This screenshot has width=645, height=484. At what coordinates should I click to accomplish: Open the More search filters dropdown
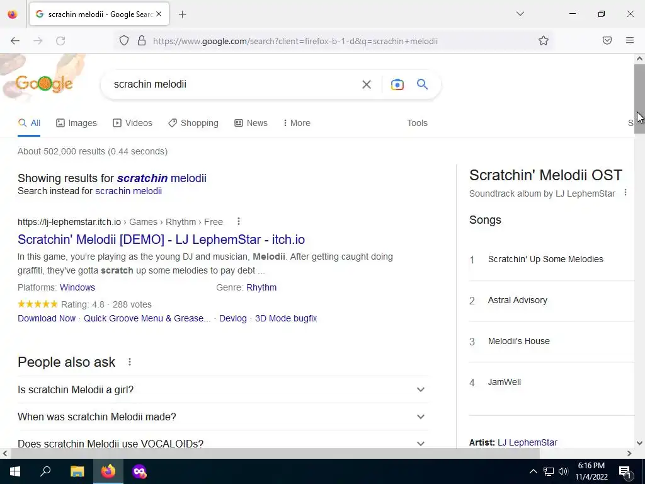[297, 123]
